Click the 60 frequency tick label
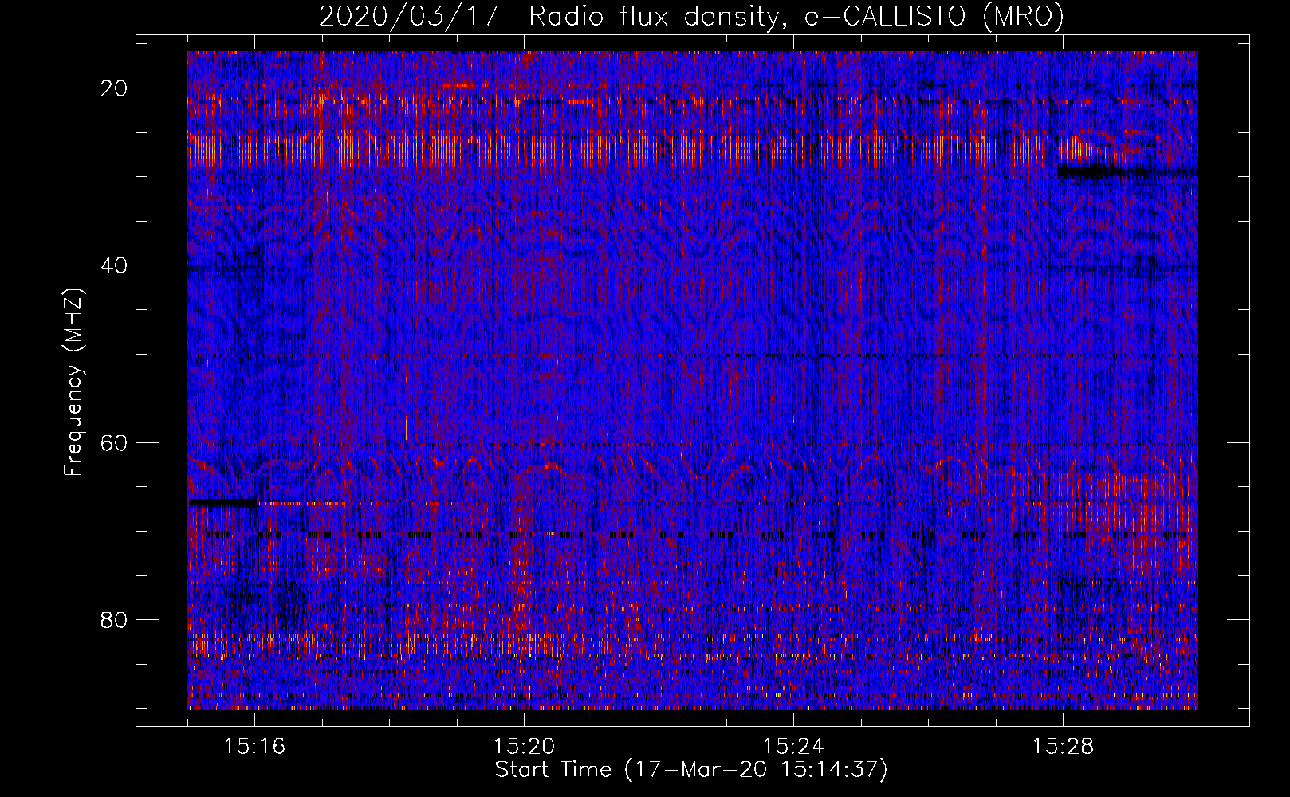1290x797 pixels. (x=115, y=442)
